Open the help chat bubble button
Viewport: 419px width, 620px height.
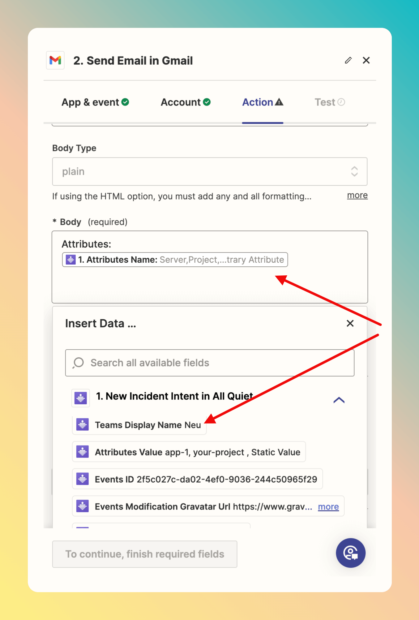click(x=351, y=553)
